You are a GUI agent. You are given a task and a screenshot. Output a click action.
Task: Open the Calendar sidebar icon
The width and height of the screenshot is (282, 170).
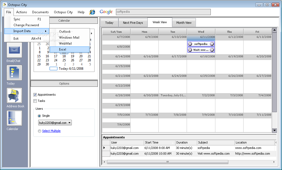[14, 118]
